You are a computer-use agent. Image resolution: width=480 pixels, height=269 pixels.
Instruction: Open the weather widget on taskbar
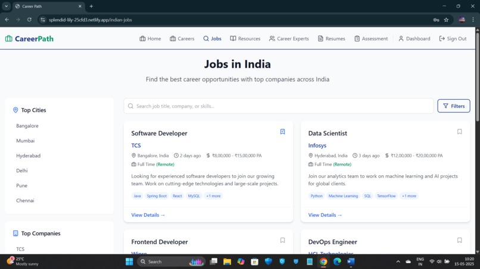(x=23, y=261)
